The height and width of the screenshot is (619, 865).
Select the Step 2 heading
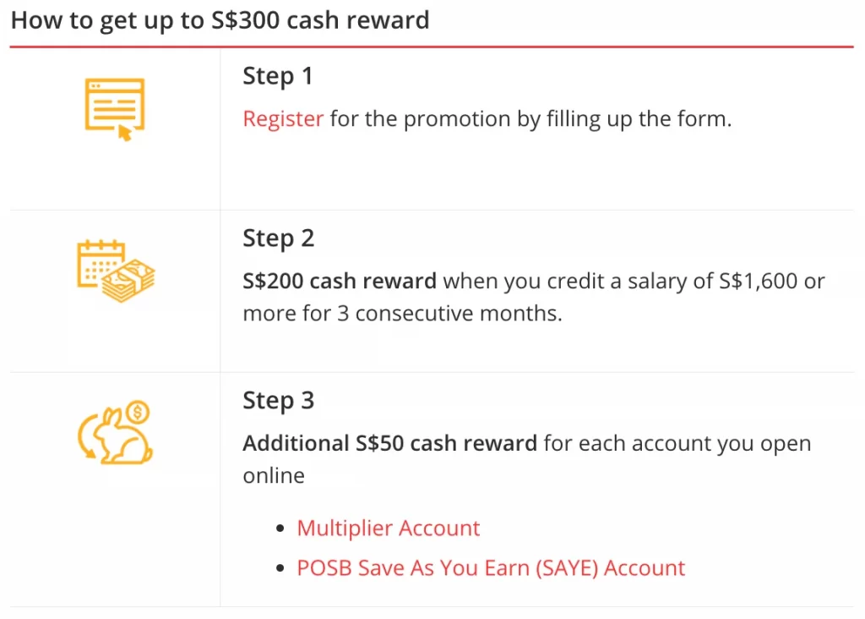pos(279,238)
